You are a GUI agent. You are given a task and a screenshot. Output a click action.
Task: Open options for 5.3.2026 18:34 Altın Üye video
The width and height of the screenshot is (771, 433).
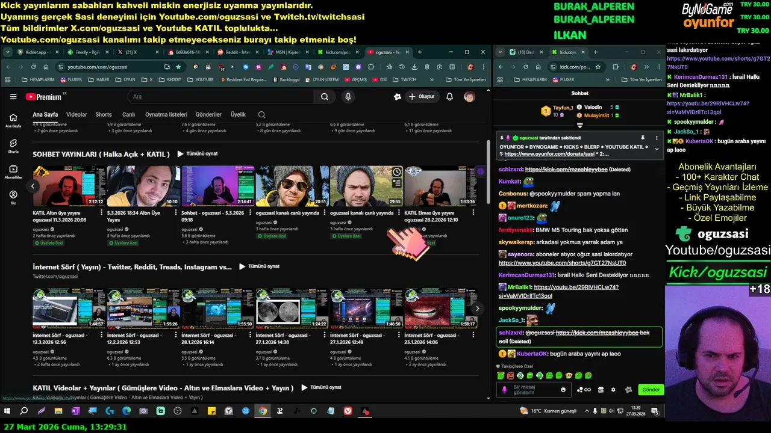click(176, 213)
